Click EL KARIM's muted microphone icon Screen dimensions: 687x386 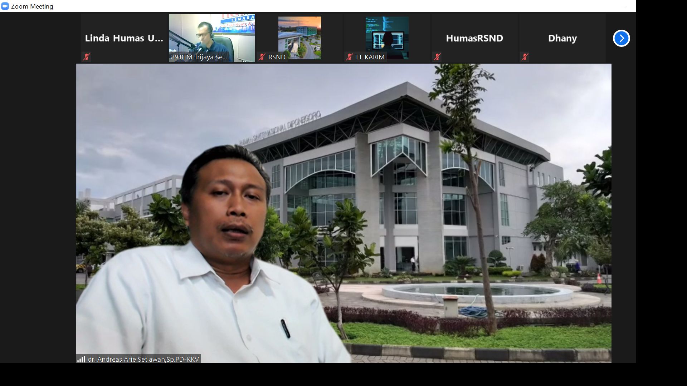(x=350, y=57)
